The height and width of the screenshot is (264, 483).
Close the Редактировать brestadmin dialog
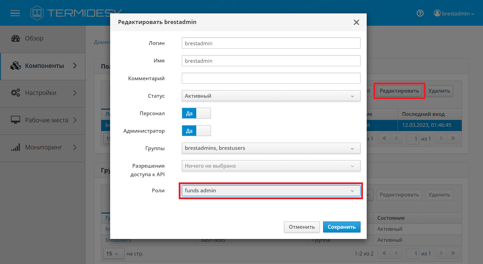tap(356, 22)
